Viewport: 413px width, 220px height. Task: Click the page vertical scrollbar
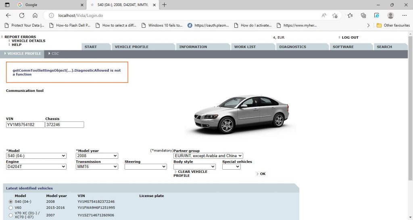point(410,108)
